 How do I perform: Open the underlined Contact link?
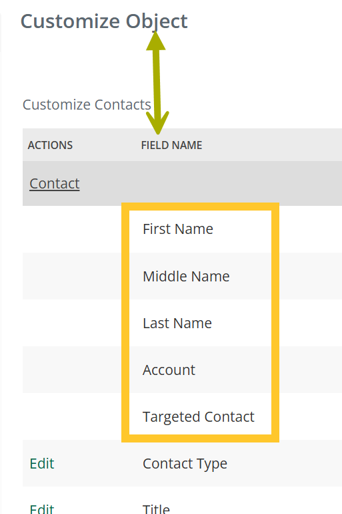tap(54, 184)
